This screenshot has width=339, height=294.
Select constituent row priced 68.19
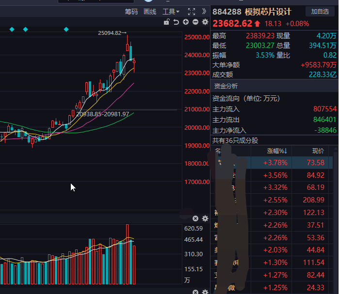(x=272, y=187)
